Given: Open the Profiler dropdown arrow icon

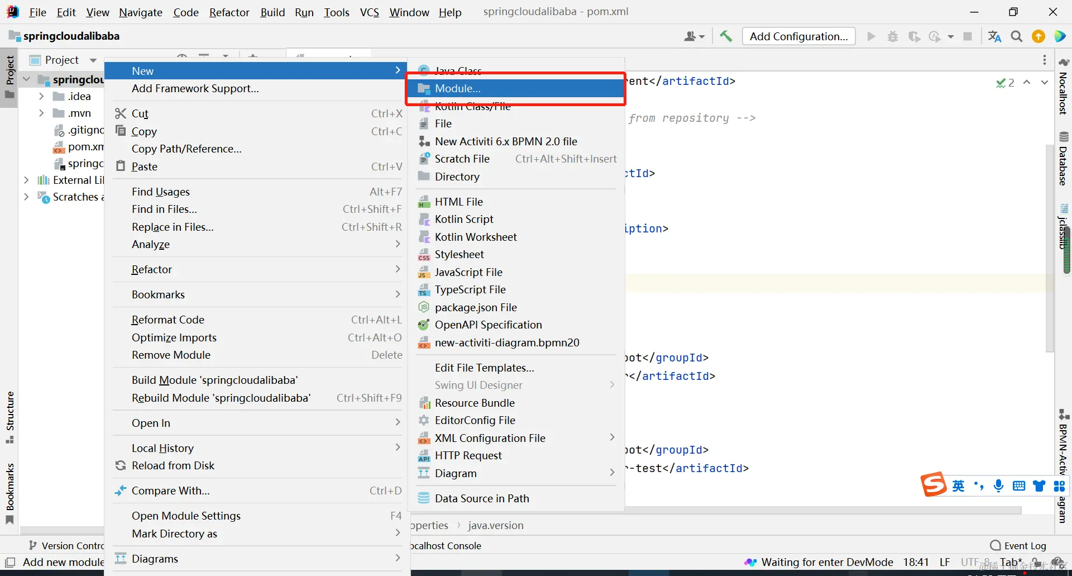Looking at the screenshot, I should tap(950, 36).
